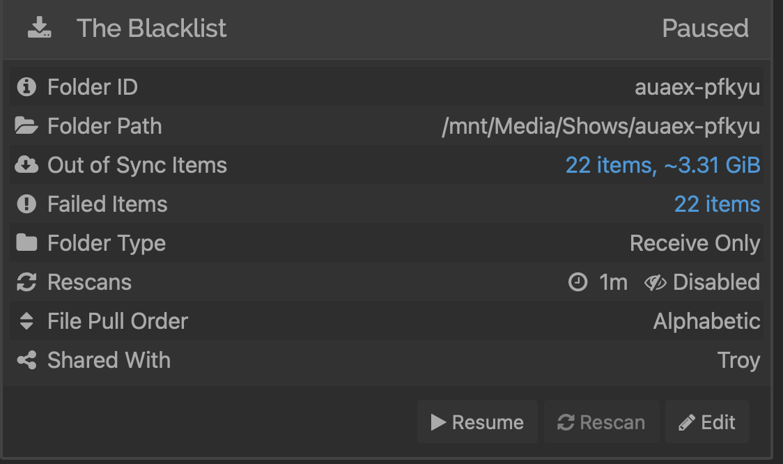The width and height of the screenshot is (783, 464).
Task: Open the 22 items, ~3.31 GiB out of sync link
Action: click(662, 165)
